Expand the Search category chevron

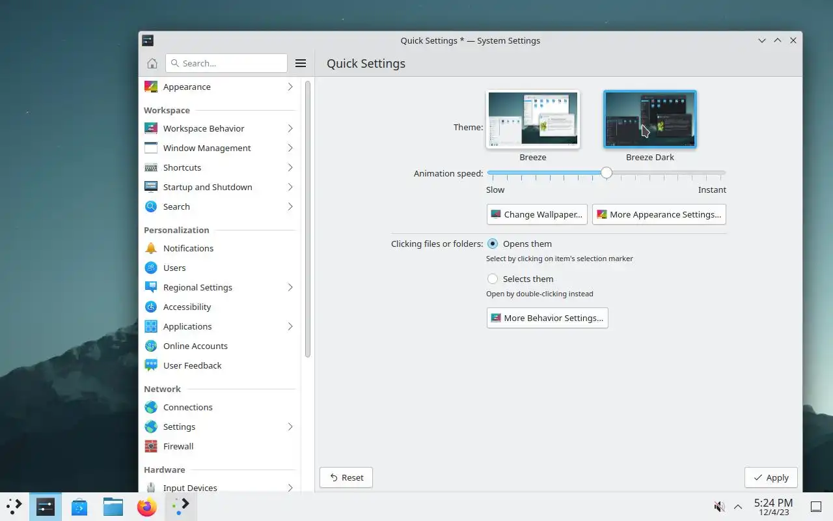click(290, 206)
